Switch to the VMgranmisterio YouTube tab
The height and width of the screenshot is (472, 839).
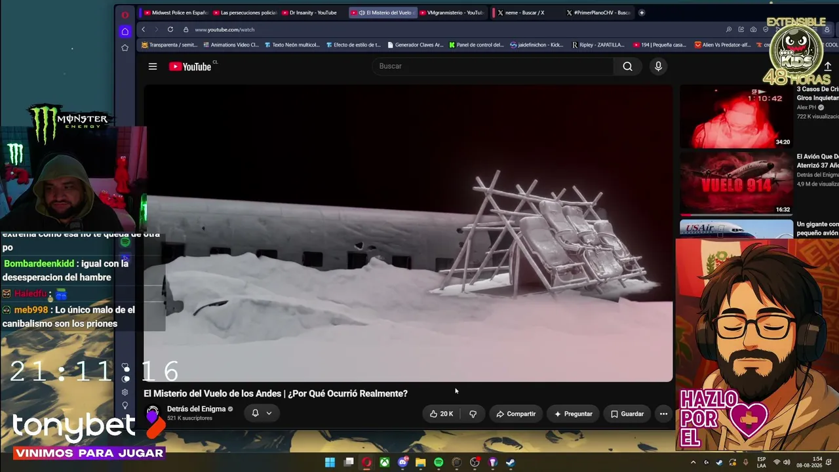coord(452,12)
